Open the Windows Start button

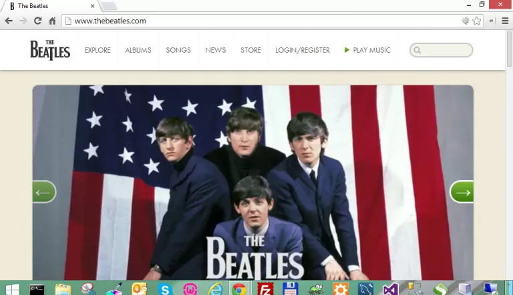12,289
